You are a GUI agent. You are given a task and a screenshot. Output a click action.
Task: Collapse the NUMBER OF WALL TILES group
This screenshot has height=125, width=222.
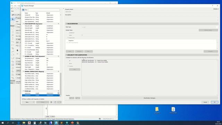pyautogui.click(x=24, y=56)
